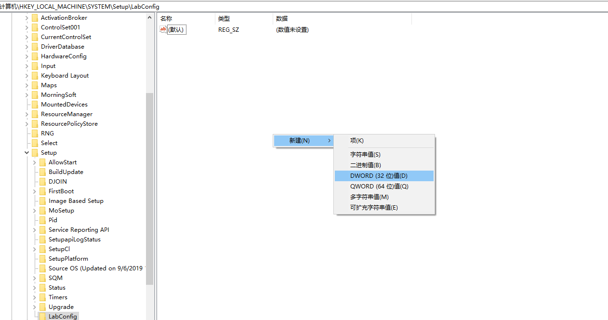
Task: Click the LabConfig folder icon
Action: tap(42, 317)
